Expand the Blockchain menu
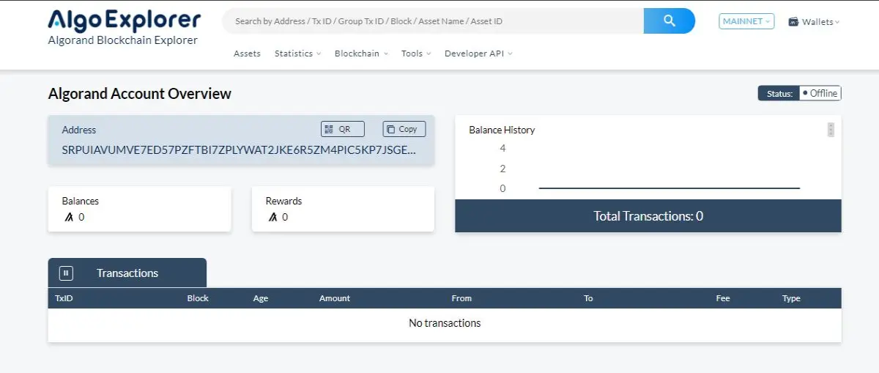 pyautogui.click(x=361, y=53)
